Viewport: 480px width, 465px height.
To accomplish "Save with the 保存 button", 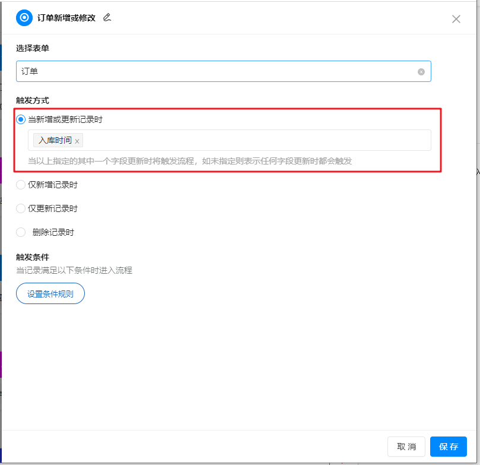I will click(x=448, y=447).
